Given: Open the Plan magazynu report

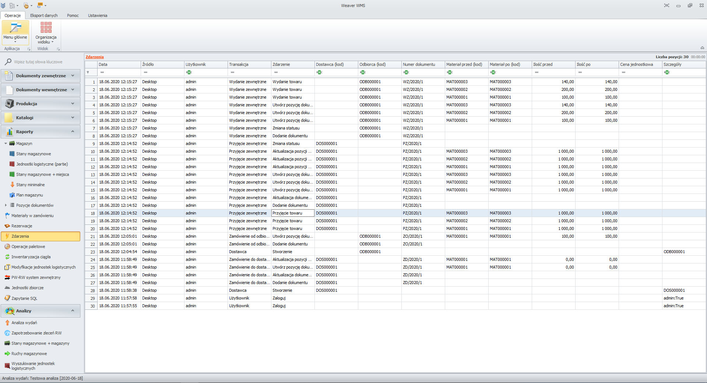Looking at the screenshot, I should [x=29, y=195].
